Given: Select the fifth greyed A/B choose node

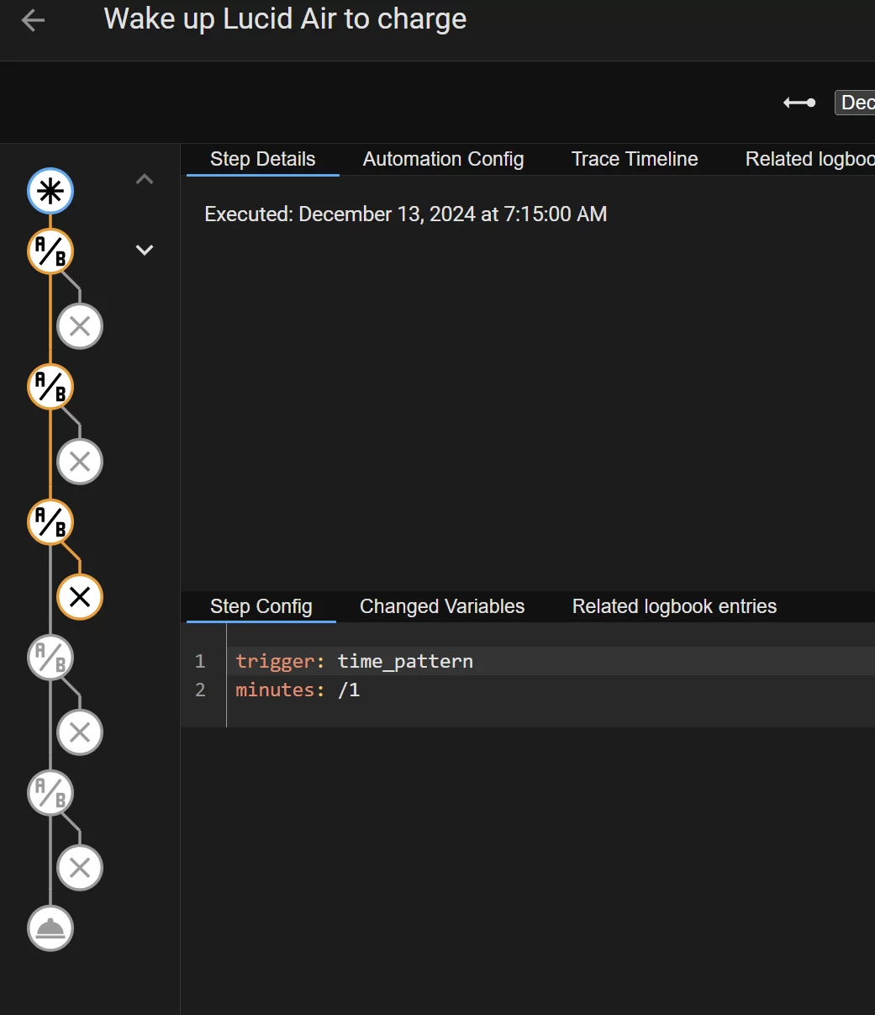Looking at the screenshot, I should [50, 793].
